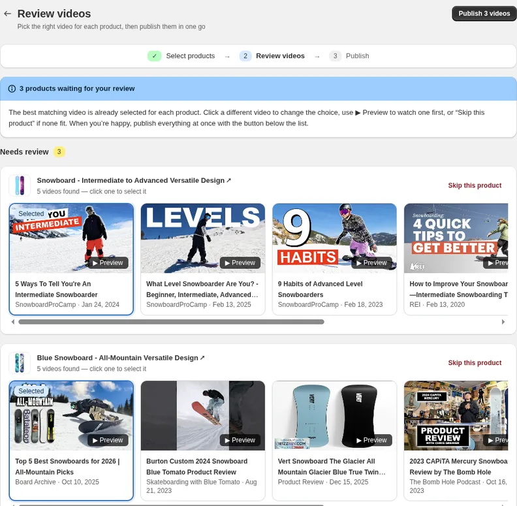Preview the Top 5 Best Snowboards video
Image resolution: width=517 pixels, height=506 pixels.
(108, 440)
